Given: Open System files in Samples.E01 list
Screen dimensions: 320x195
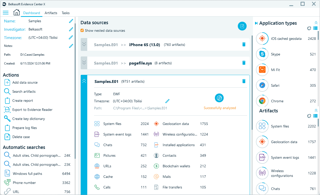Looking at the screenshot, I should [x=122, y=124].
